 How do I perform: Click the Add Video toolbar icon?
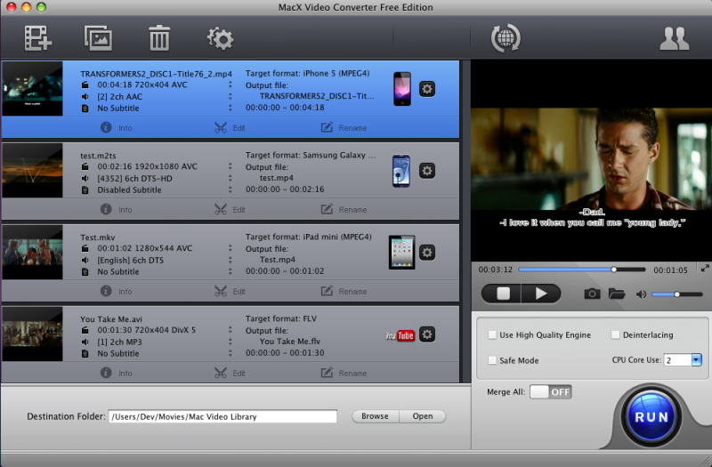pos(38,38)
